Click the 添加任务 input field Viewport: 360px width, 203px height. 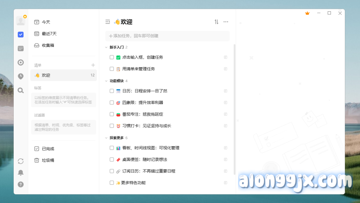tap(167, 36)
